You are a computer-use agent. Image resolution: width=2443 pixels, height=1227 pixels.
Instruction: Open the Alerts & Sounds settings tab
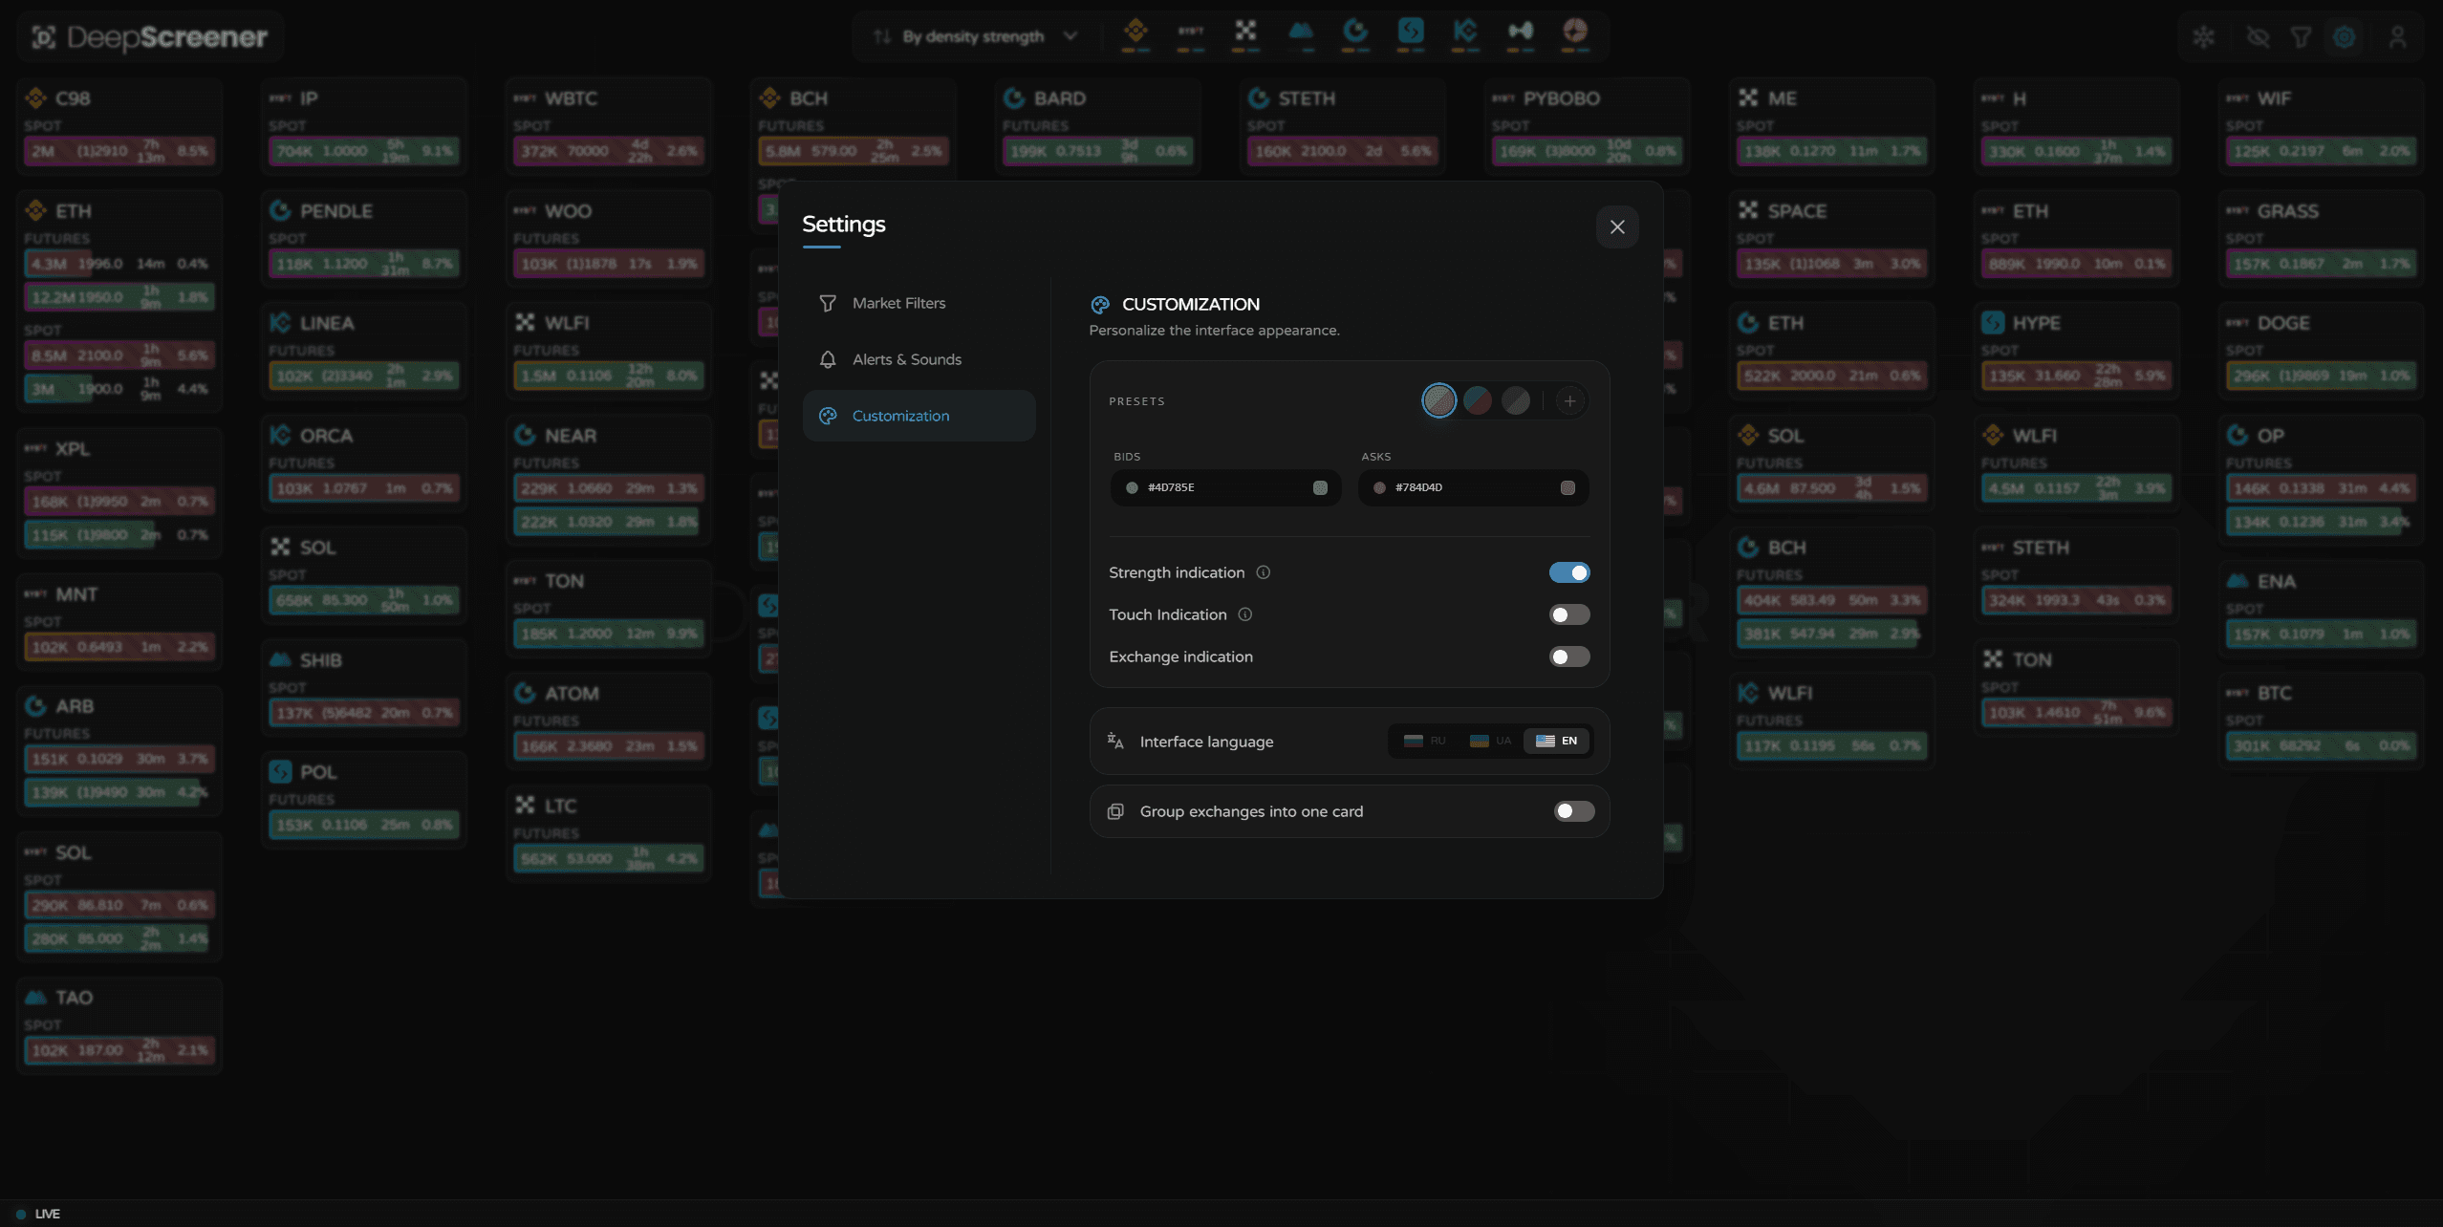(907, 359)
